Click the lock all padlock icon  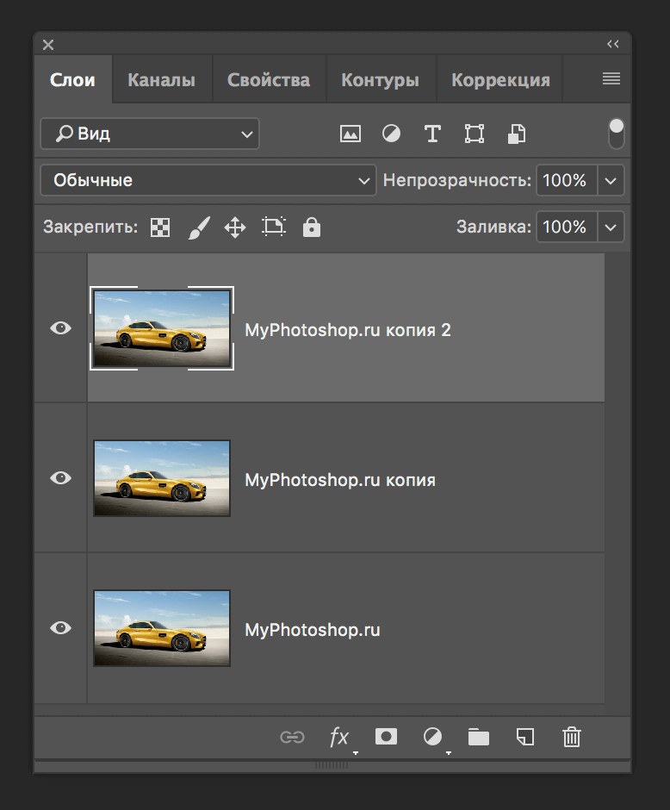tap(312, 227)
